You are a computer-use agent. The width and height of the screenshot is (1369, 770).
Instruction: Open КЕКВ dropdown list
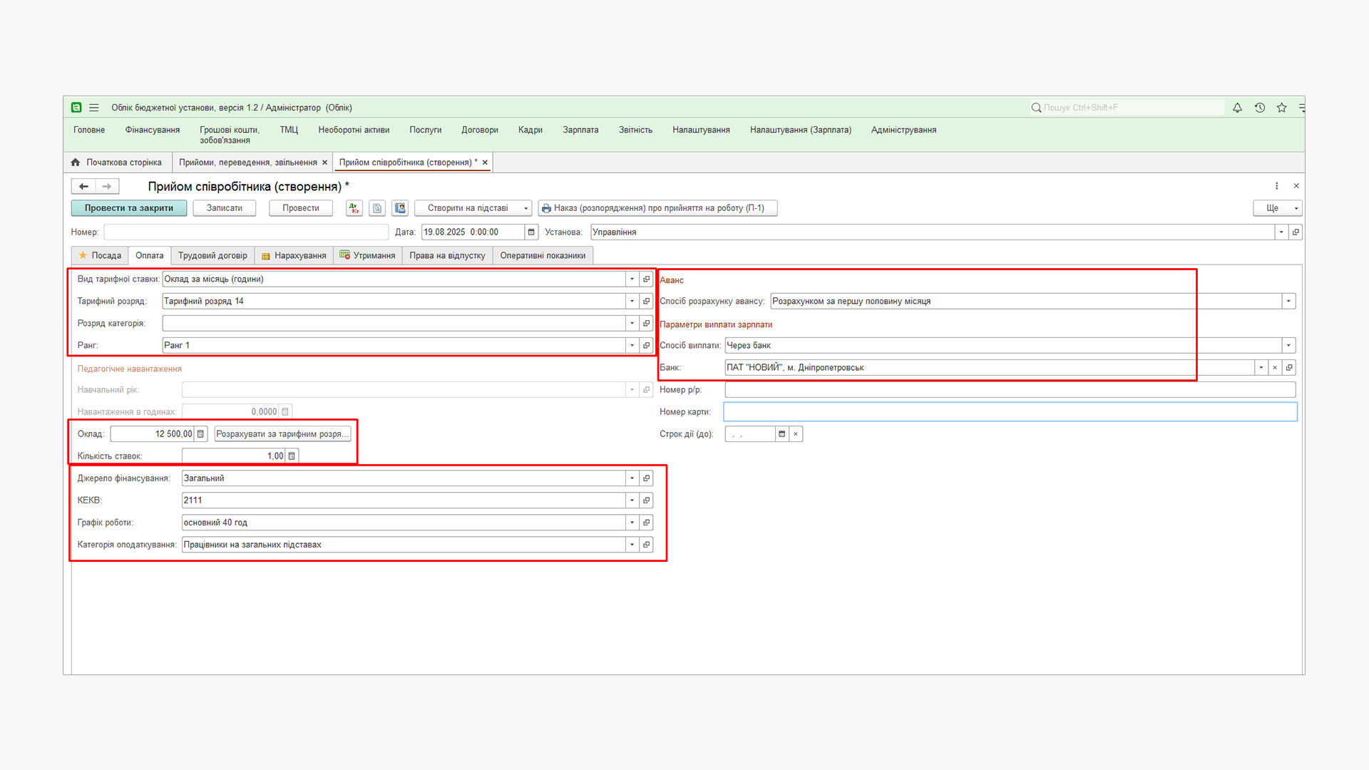click(632, 500)
